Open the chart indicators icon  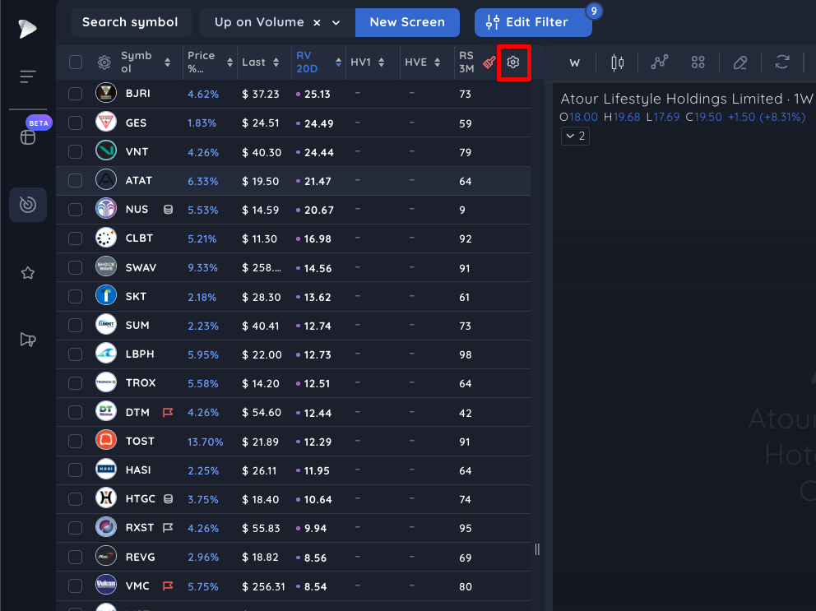[x=660, y=62]
